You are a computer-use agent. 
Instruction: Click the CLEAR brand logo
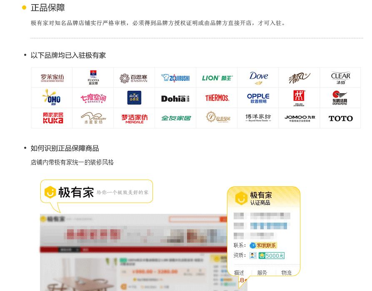pos(340,78)
